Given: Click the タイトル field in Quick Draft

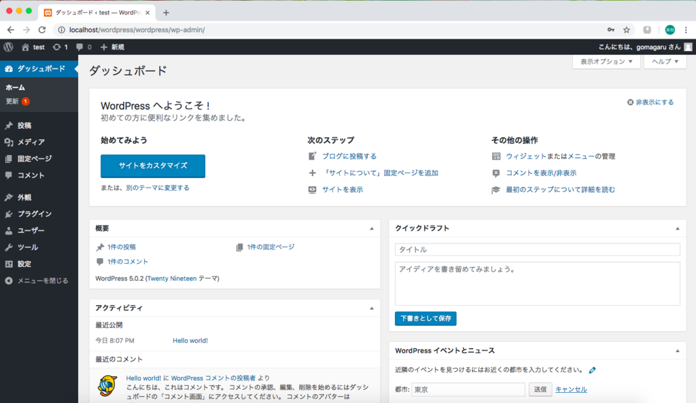Looking at the screenshot, I should click(536, 249).
